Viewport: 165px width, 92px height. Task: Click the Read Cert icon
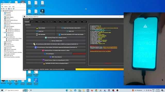(x=37, y=31)
